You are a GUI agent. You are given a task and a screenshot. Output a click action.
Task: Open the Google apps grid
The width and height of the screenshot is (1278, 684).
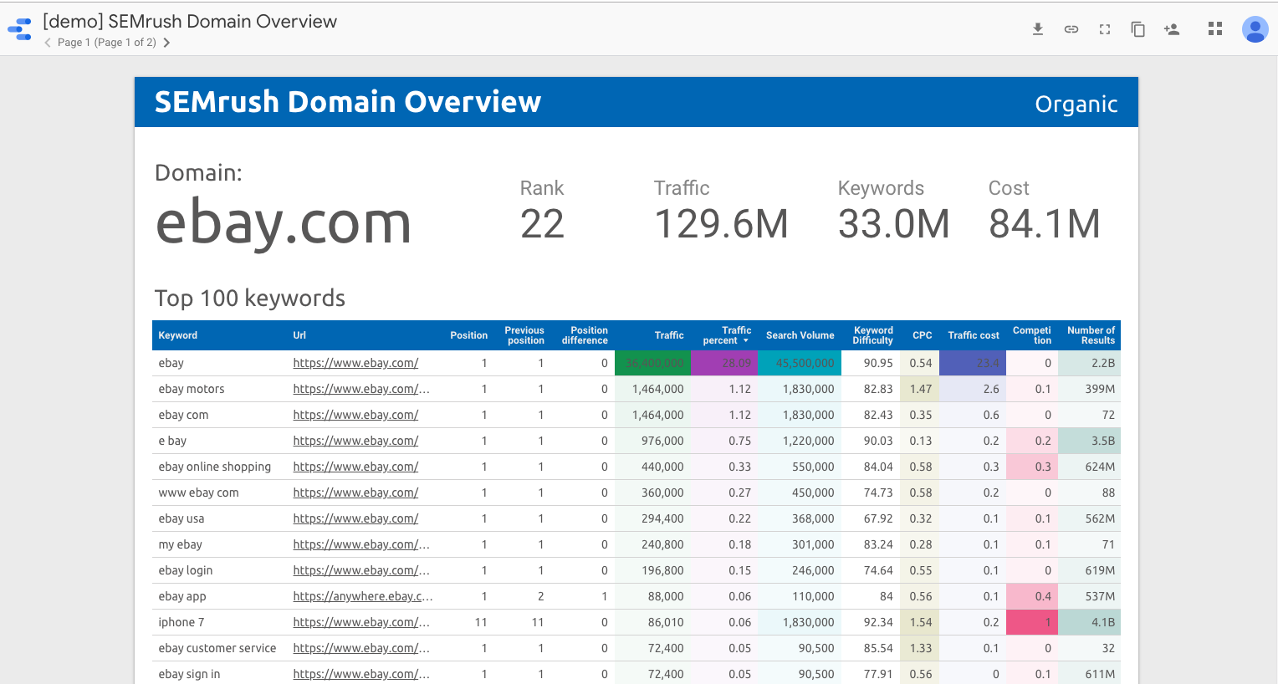(1215, 29)
